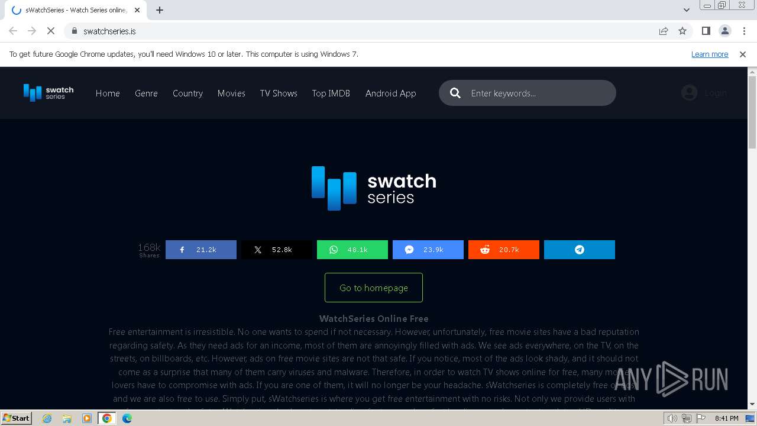Open Chrome three-dot menu
Screen dimensions: 757x426
(744, 31)
